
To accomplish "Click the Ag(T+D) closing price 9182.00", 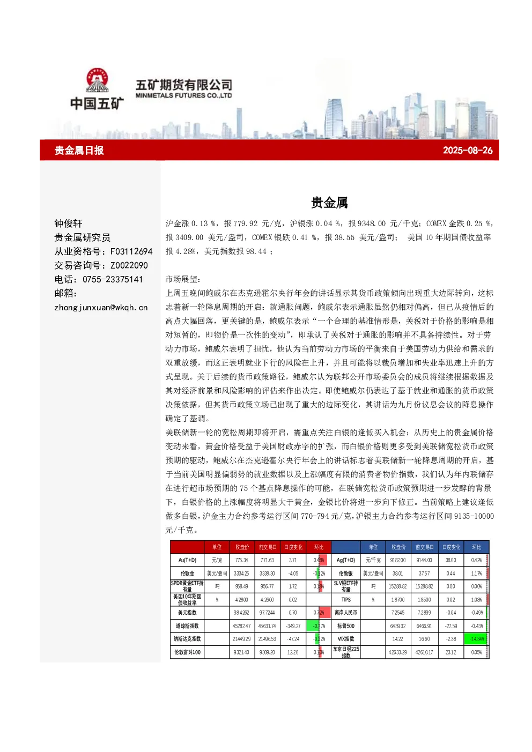I will coord(397,560).
